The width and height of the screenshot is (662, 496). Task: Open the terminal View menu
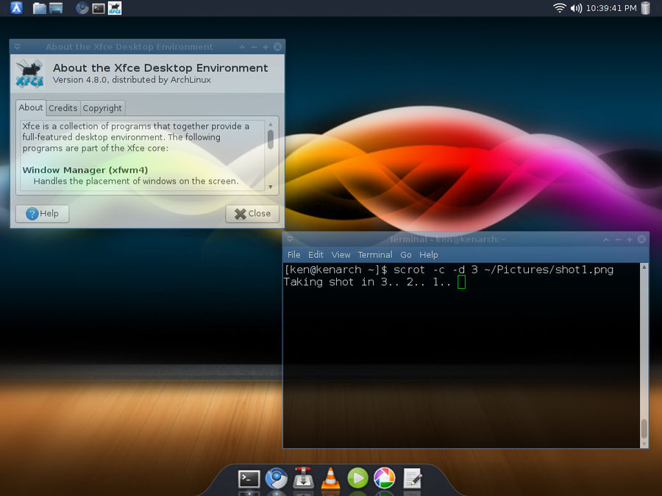tap(341, 255)
